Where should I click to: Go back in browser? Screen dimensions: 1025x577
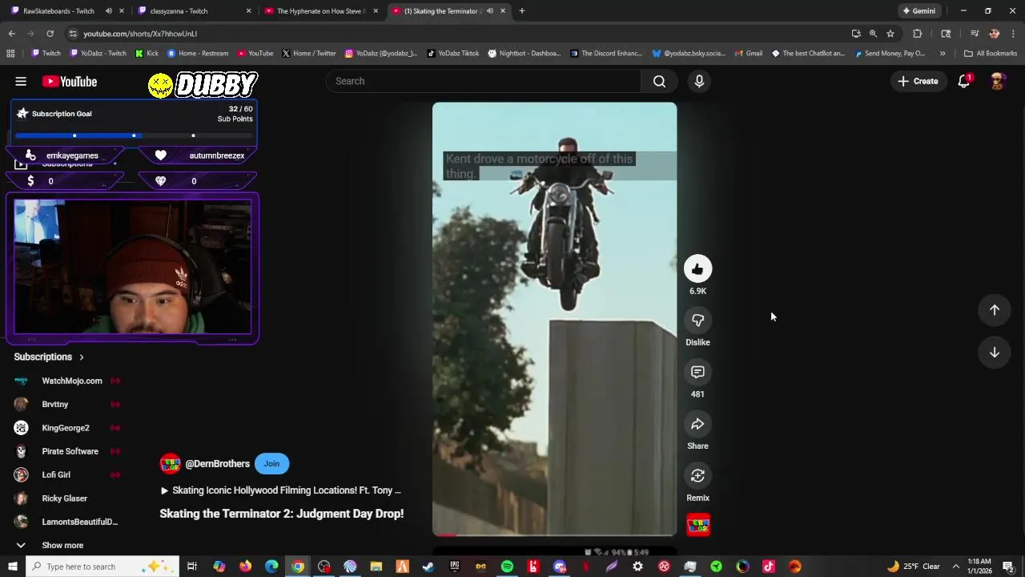[x=11, y=34]
